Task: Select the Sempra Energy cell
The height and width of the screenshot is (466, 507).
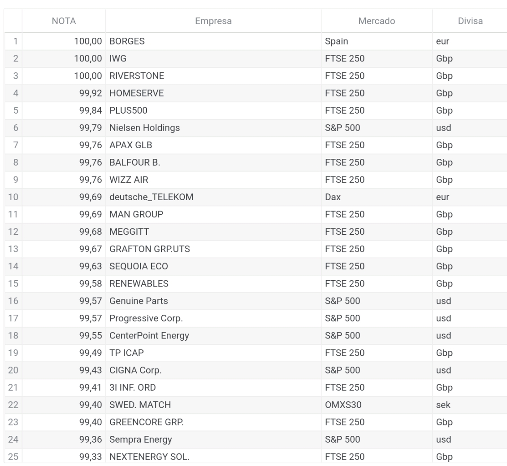Action: pos(213,440)
